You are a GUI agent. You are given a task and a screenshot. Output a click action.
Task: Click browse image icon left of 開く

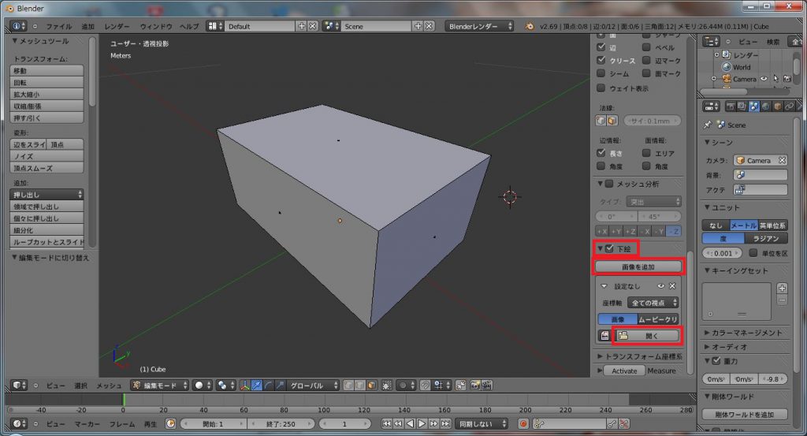pos(604,336)
